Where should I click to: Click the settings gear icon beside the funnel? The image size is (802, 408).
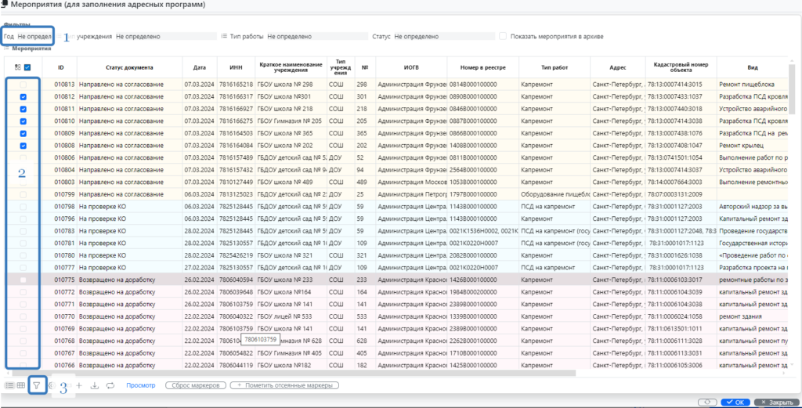tap(52, 385)
